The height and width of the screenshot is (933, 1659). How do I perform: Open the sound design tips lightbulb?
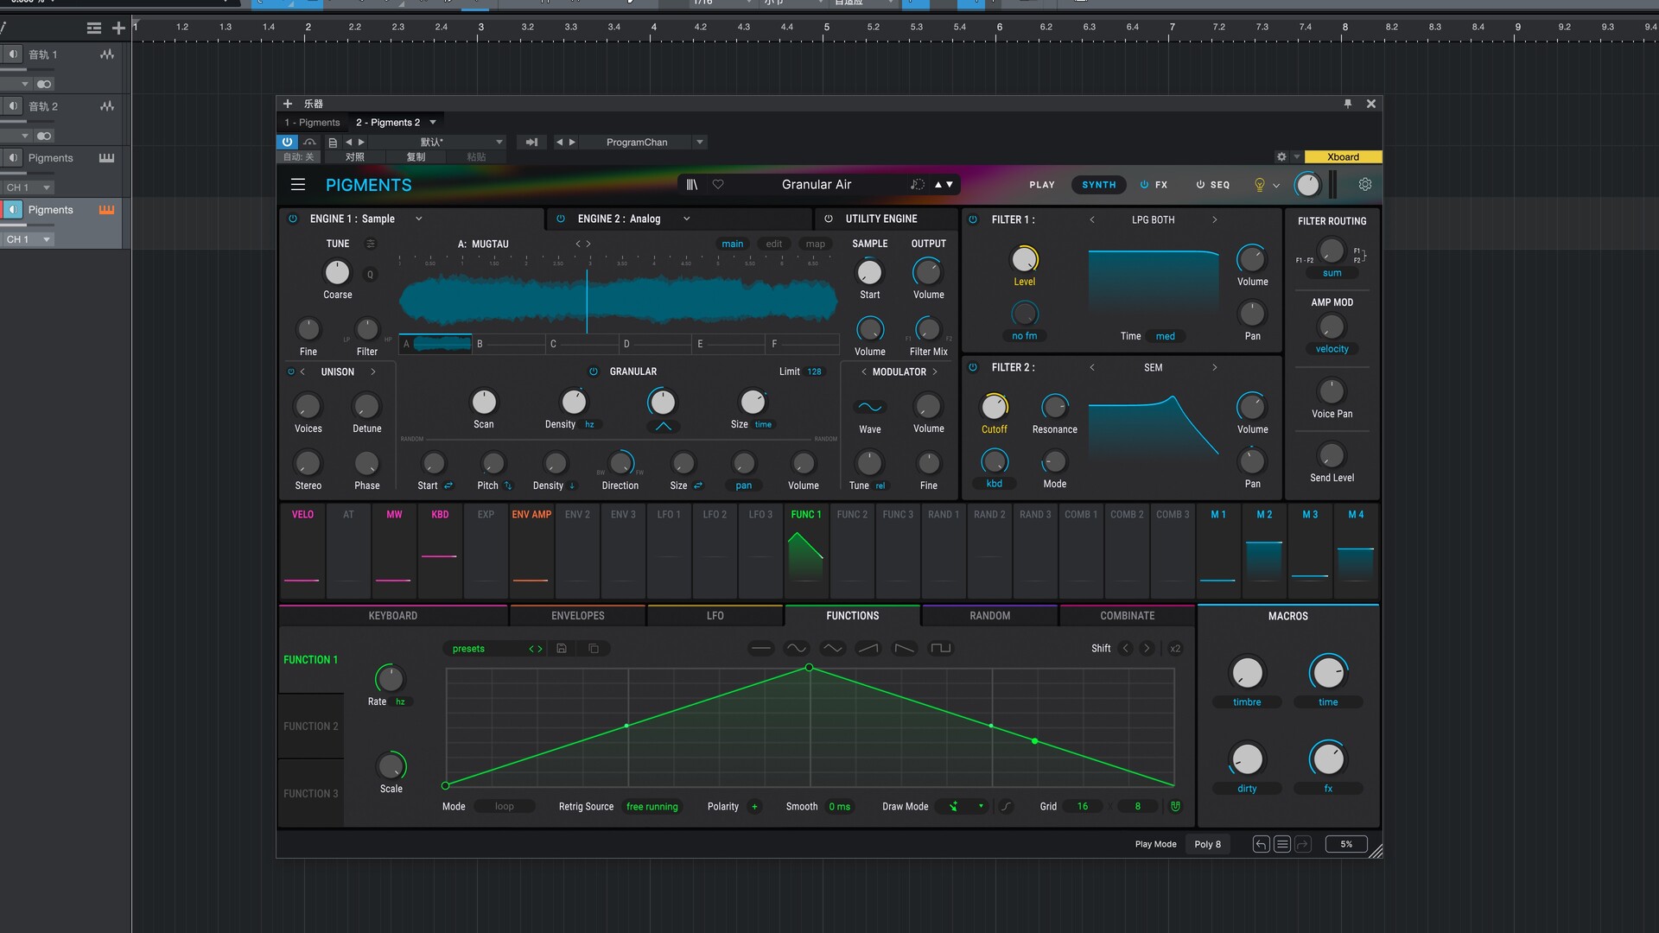1260,184
